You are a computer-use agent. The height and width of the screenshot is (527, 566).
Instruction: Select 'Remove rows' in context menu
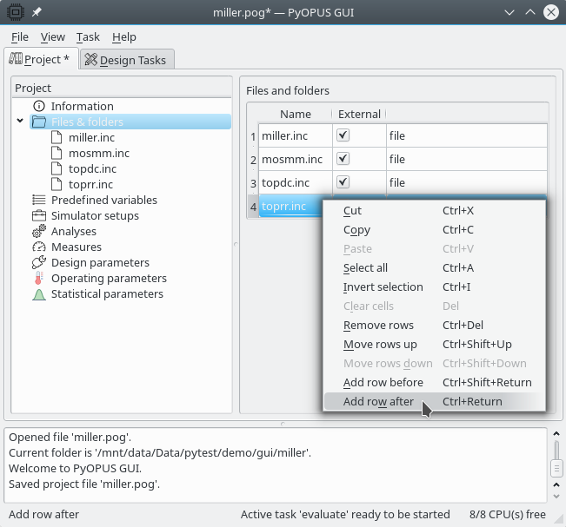[x=378, y=326]
